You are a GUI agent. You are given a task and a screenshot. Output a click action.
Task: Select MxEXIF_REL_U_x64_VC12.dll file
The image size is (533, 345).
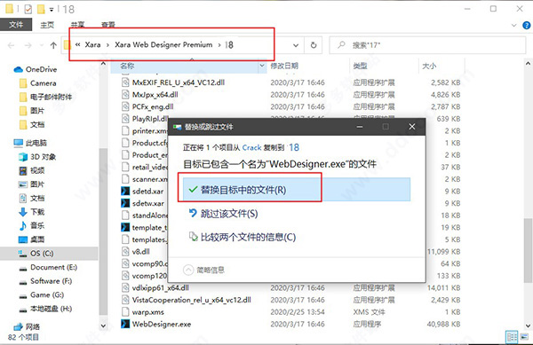pyautogui.click(x=179, y=82)
